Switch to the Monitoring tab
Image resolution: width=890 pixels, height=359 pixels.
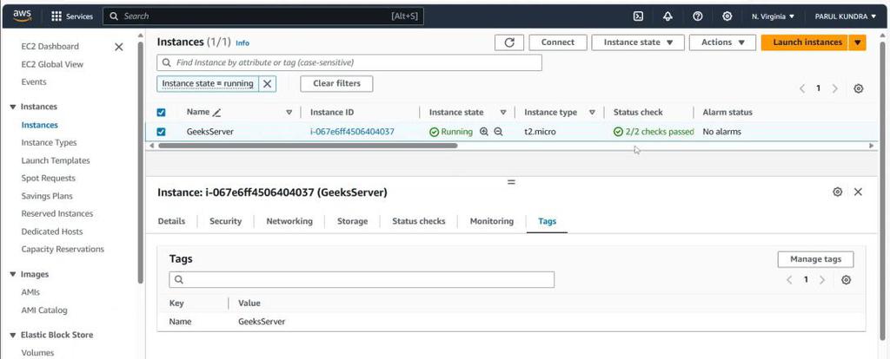[x=492, y=221]
